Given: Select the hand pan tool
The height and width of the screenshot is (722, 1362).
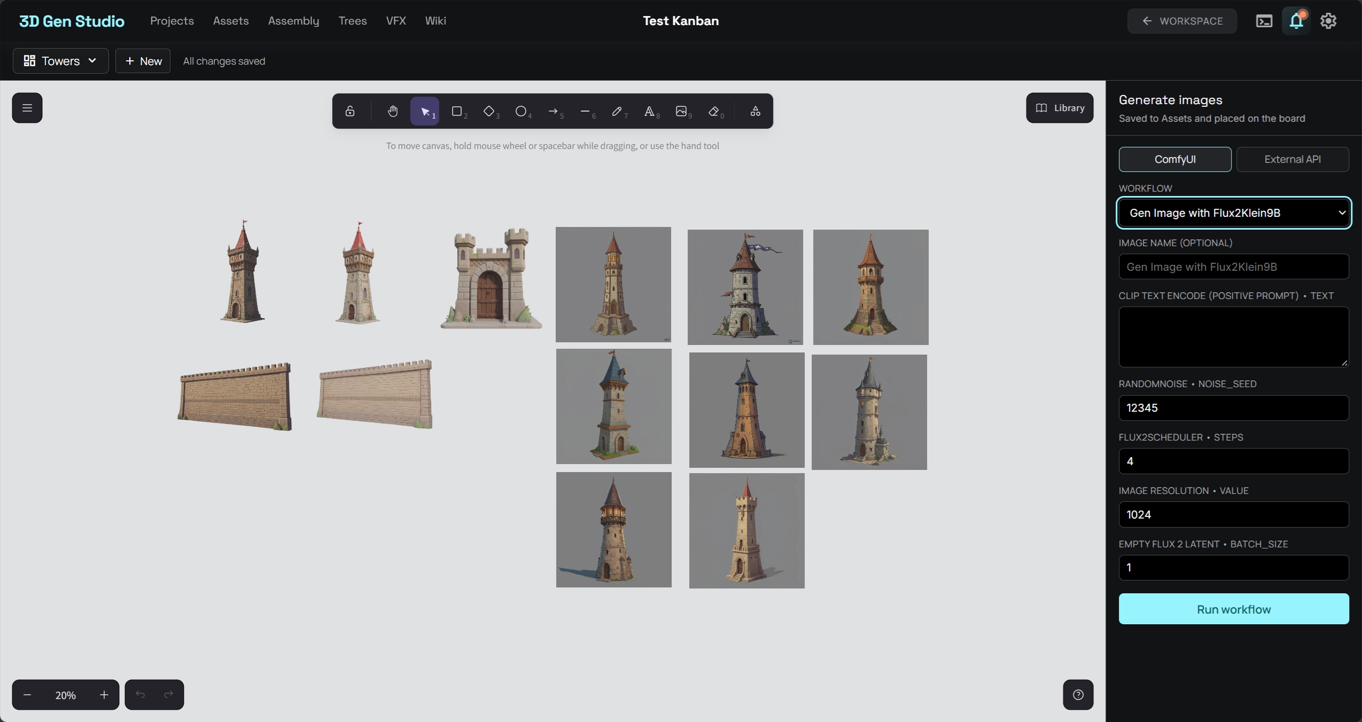Looking at the screenshot, I should pos(393,111).
